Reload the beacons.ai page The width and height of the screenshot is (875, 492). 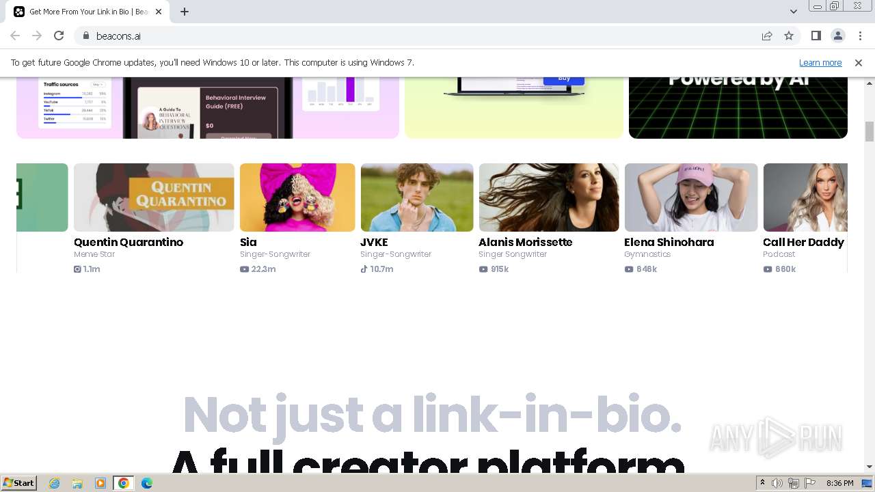point(59,36)
